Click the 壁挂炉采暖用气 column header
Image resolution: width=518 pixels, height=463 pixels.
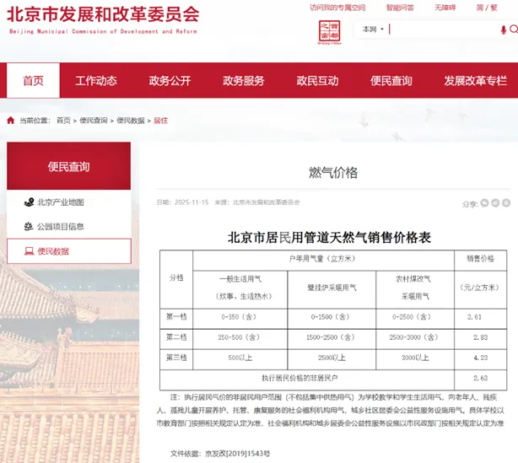tap(332, 288)
